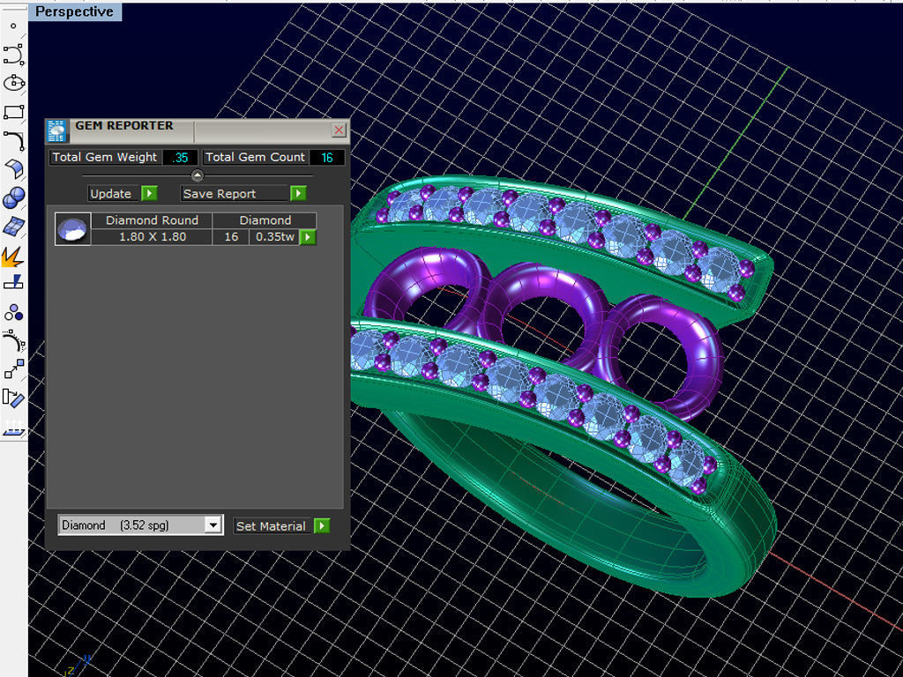Select the Rectangle tool
The image size is (903, 677).
pyautogui.click(x=13, y=112)
